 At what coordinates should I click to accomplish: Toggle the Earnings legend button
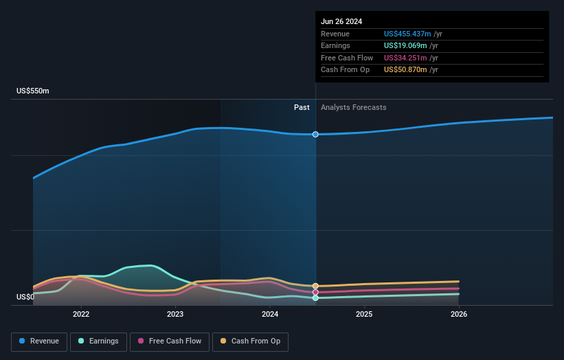point(98,341)
